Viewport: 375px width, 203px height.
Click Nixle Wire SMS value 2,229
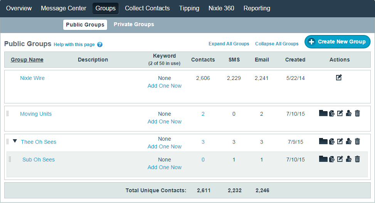tap(234, 78)
